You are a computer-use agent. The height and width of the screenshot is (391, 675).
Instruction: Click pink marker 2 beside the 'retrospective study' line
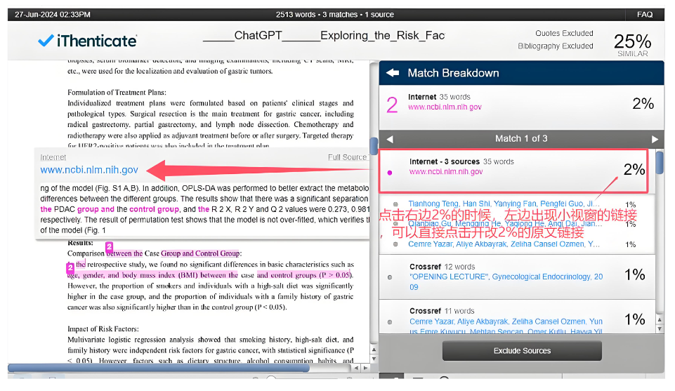(70, 268)
